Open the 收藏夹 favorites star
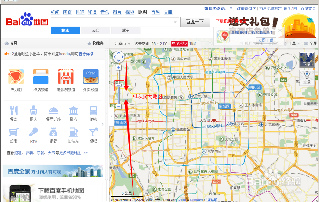The image size is (319, 202). 89,43
